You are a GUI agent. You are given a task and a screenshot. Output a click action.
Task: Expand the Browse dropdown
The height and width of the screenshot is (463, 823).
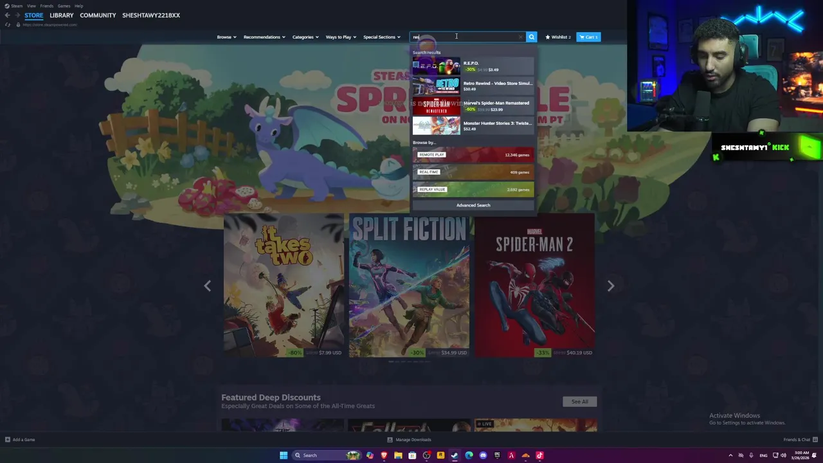click(x=226, y=37)
